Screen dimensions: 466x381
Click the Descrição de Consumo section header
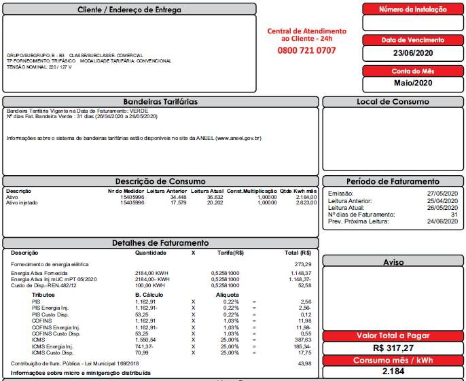tap(160, 181)
